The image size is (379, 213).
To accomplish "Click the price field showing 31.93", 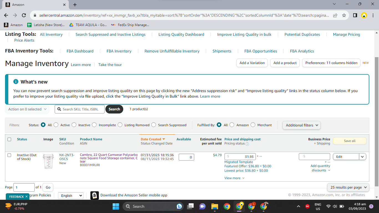I will [x=240, y=157].
